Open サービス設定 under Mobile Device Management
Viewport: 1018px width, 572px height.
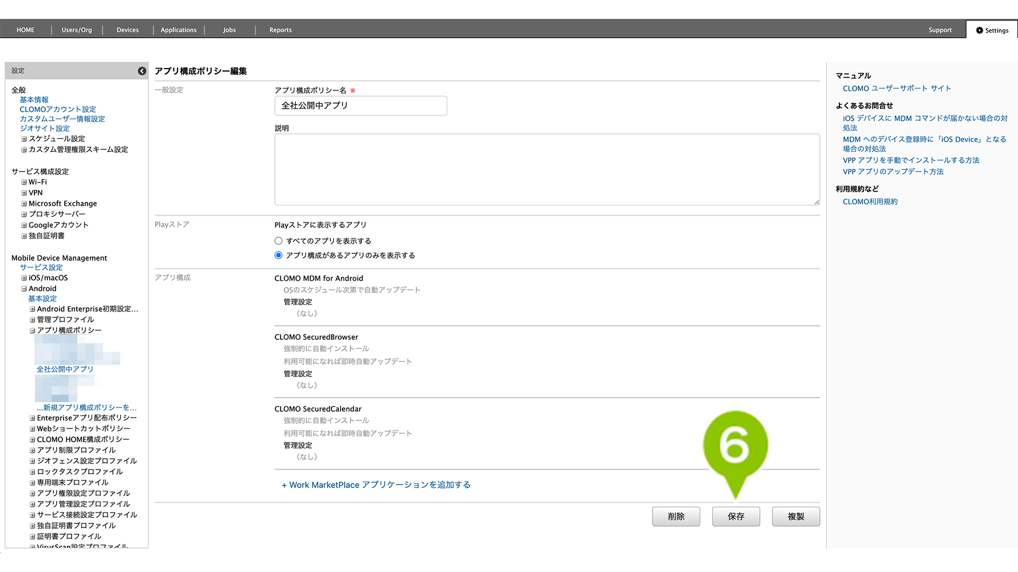(x=41, y=268)
